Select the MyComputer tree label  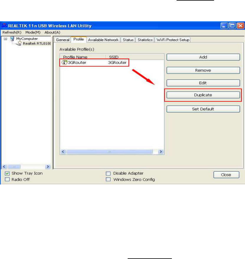click(27, 39)
